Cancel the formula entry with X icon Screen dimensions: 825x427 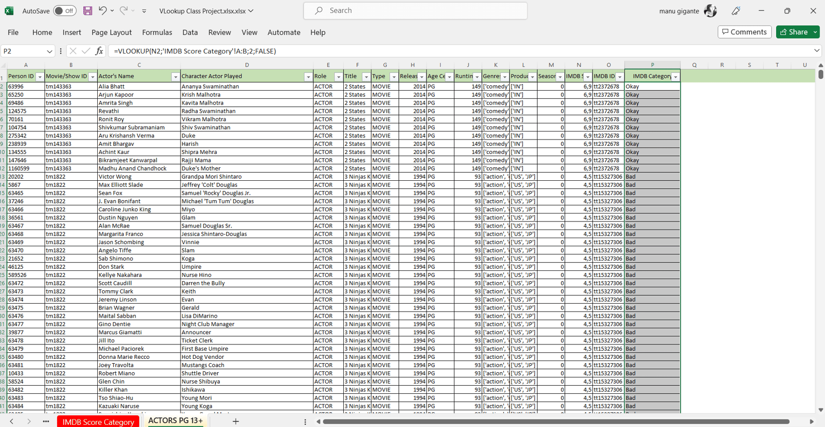point(73,51)
